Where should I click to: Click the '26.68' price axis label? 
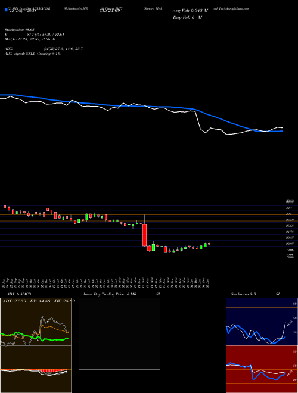(x=290, y=226)
